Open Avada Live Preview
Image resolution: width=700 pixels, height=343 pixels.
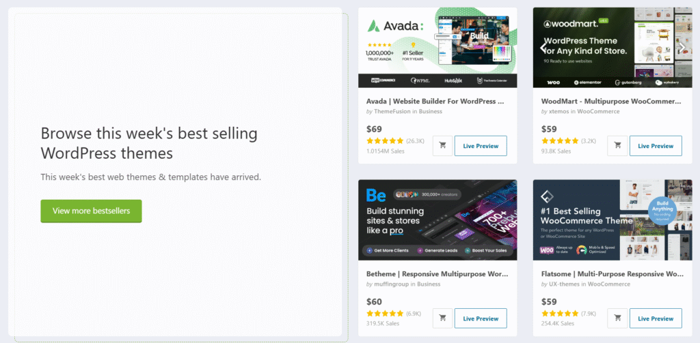481,146
